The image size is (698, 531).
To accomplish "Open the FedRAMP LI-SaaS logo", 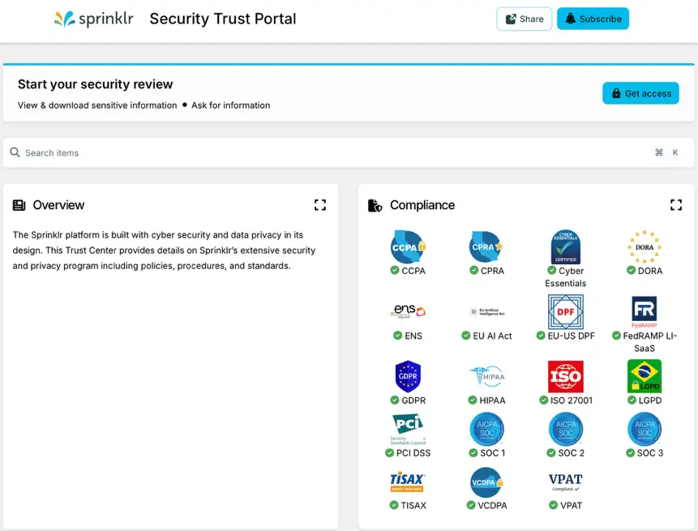I will tap(644, 311).
